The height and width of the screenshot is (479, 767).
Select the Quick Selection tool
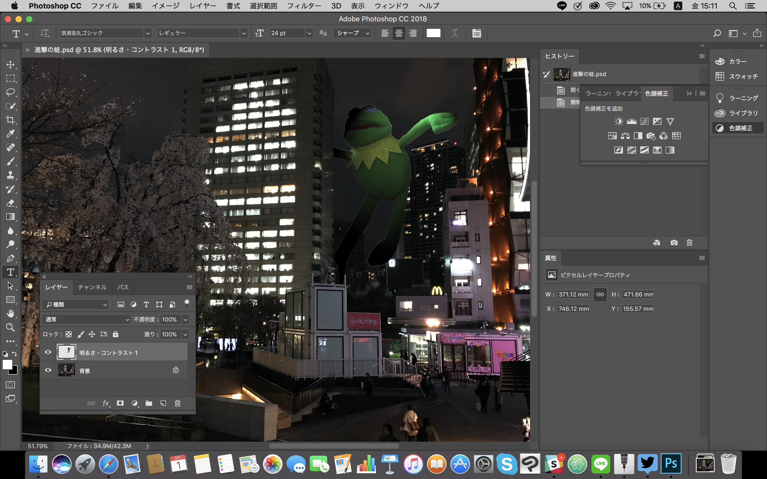(10, 106)
